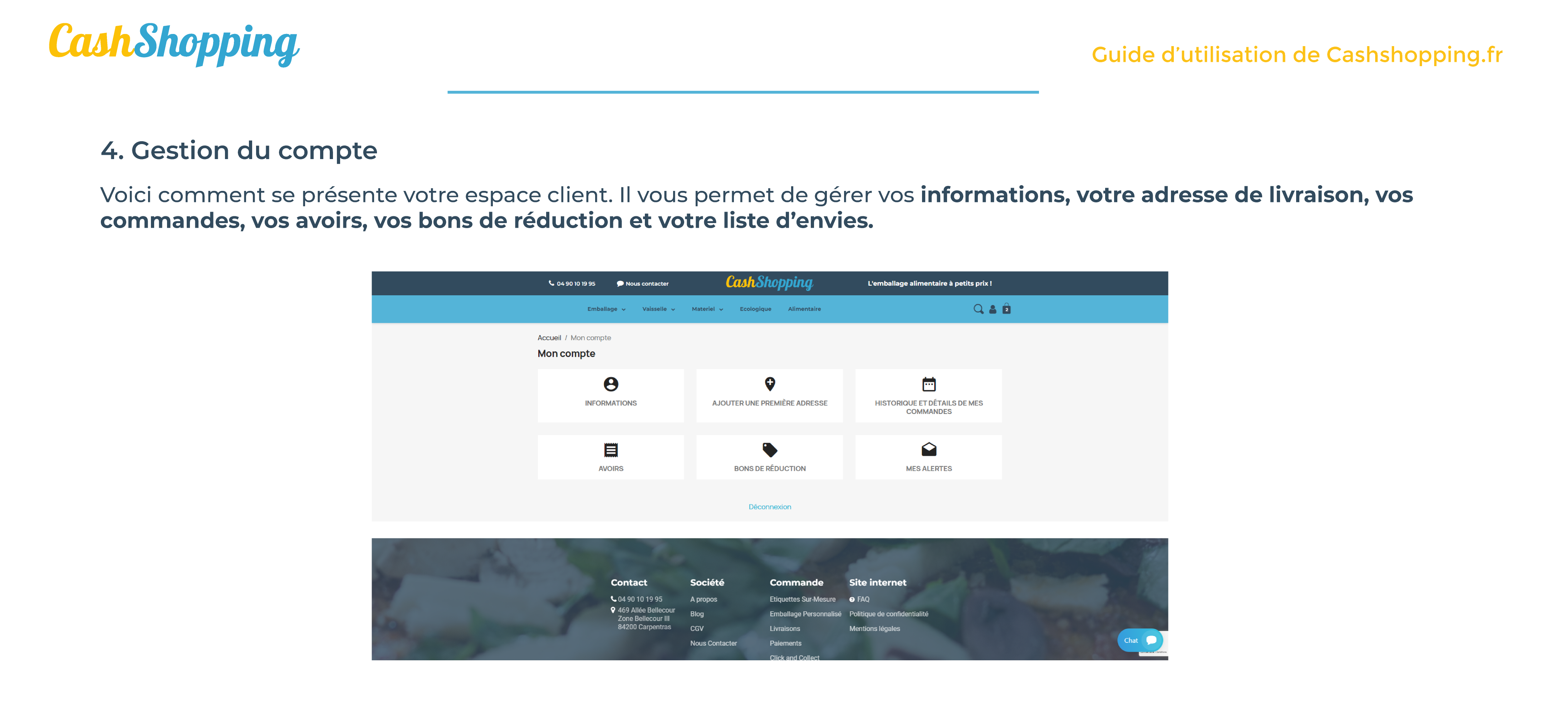Open HISTORIQUE ET DÉTAILS DE MES COMMANDES
Image resolution: width=1554 pixels, height=715 pixels.
928,395
